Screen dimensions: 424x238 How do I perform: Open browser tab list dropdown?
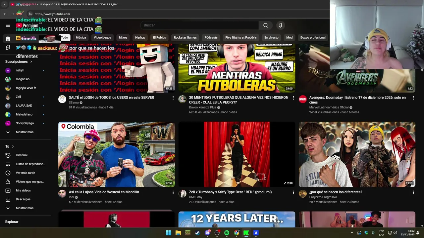tap(4, 5)
